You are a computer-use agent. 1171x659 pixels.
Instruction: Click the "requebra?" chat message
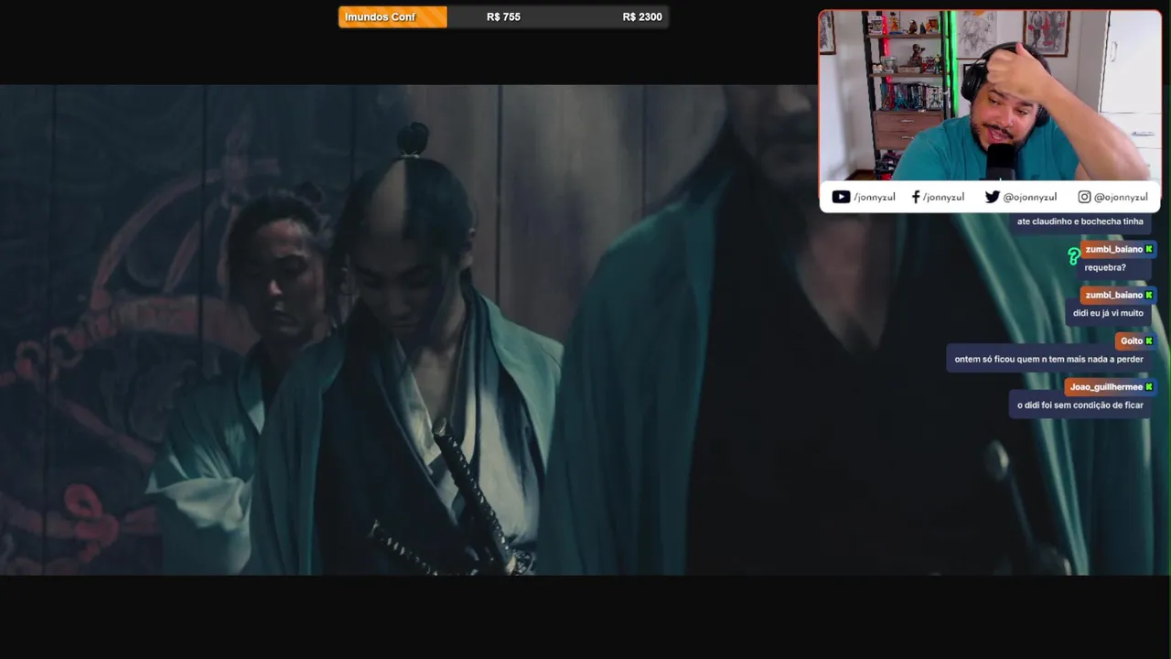pos(1105,267)
